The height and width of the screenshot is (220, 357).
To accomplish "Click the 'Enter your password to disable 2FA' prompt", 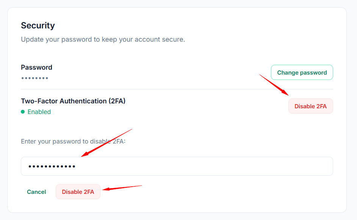I will coord(73,141).
